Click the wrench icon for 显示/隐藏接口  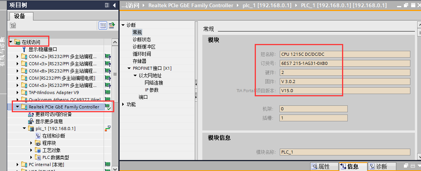point(24,49)
